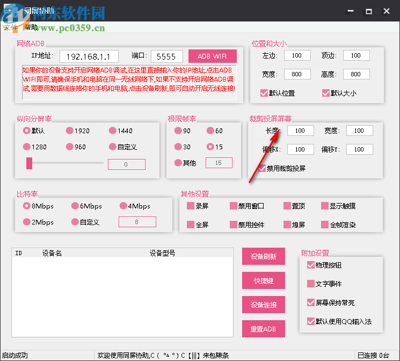Click the 端口 port field showing 5555
This screenshot has width=400, height=361.
point(166,56)
